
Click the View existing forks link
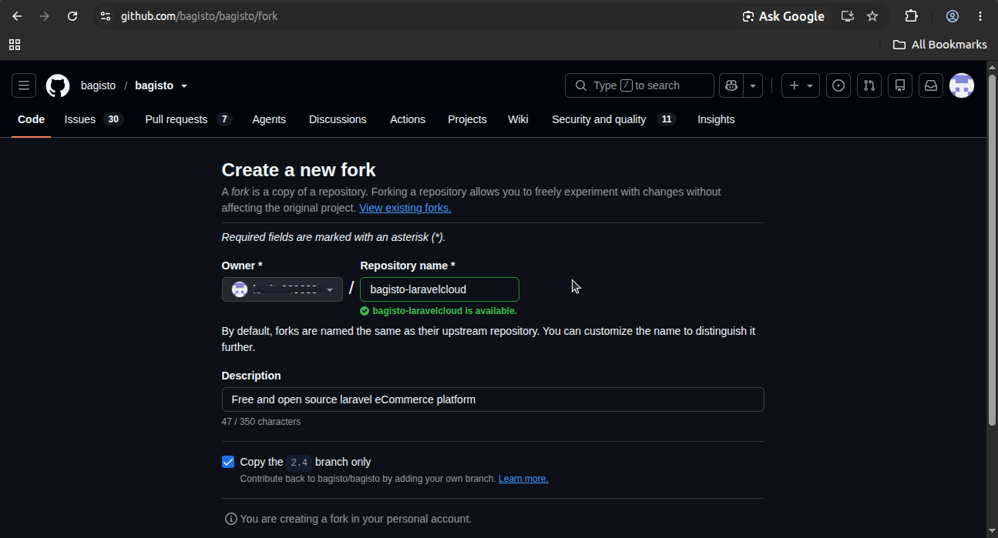click(x=405, y=208)
